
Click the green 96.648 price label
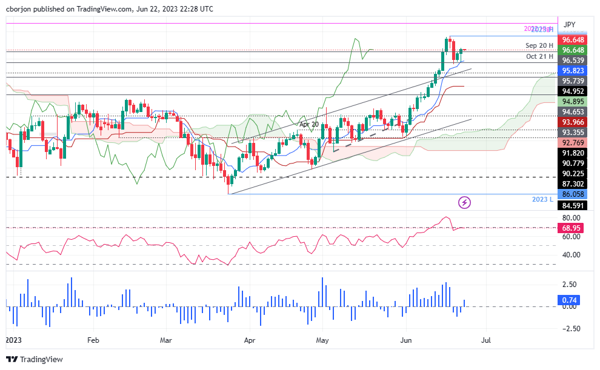tap(572, 50)
